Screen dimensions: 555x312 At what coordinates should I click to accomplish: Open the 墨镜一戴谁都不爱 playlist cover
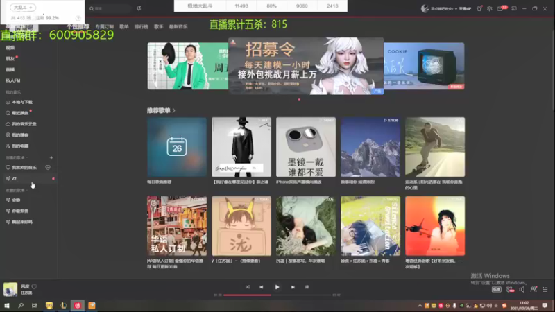306,147
